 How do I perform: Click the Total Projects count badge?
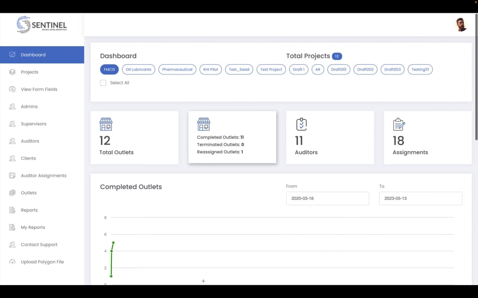337,56
